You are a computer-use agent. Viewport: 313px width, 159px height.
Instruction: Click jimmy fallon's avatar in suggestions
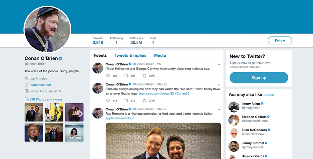pos(234,107)
